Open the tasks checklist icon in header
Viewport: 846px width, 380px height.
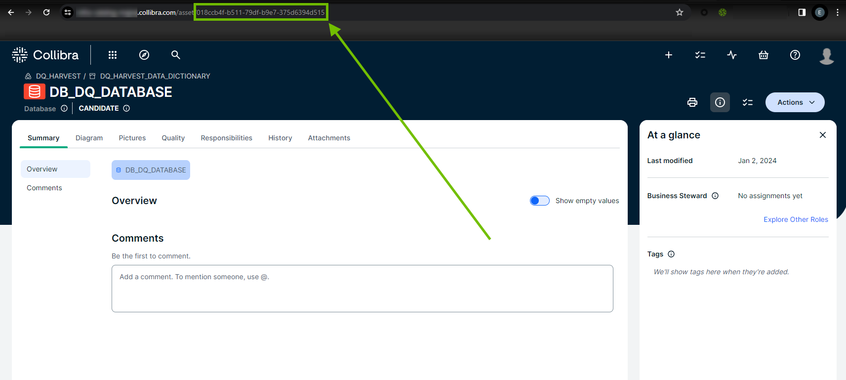coord(700,55)
